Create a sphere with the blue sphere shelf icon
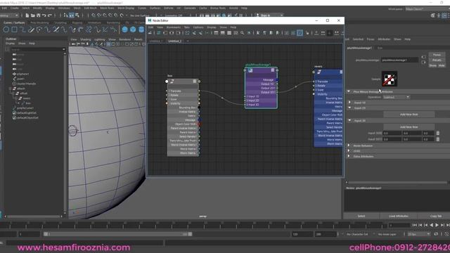This screenshot has width=450, height=253. click(124, 30)
